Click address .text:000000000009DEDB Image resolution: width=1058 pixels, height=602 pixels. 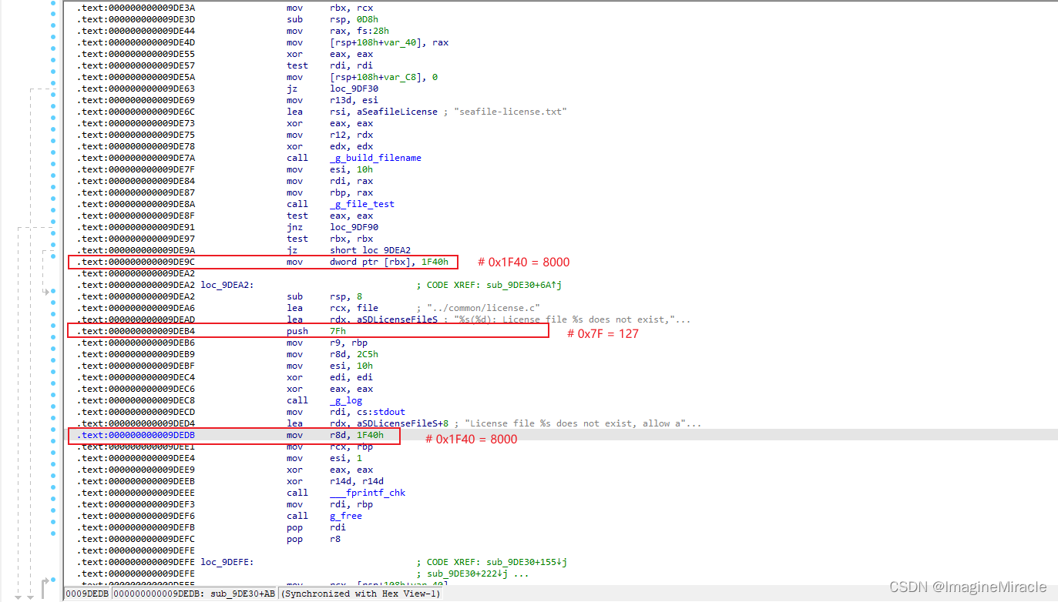pyautogui.click(x=136, y=435)
